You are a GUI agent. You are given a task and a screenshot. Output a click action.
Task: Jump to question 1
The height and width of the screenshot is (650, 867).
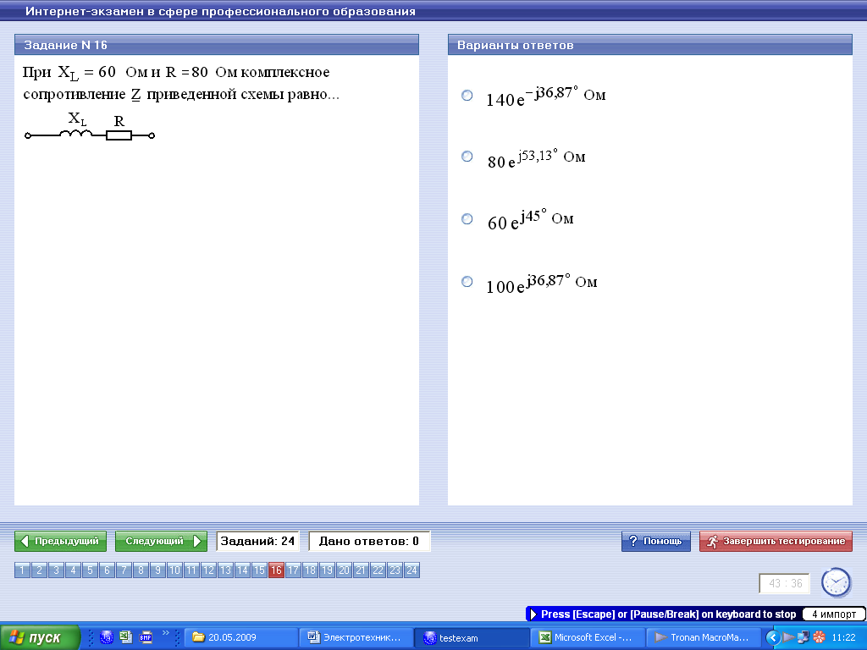22,570
